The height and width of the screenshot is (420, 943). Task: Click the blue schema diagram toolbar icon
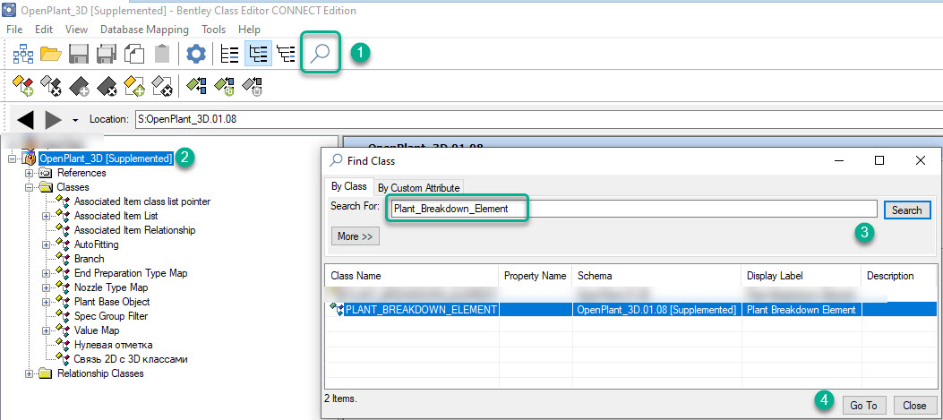click(x=23, y=55)
